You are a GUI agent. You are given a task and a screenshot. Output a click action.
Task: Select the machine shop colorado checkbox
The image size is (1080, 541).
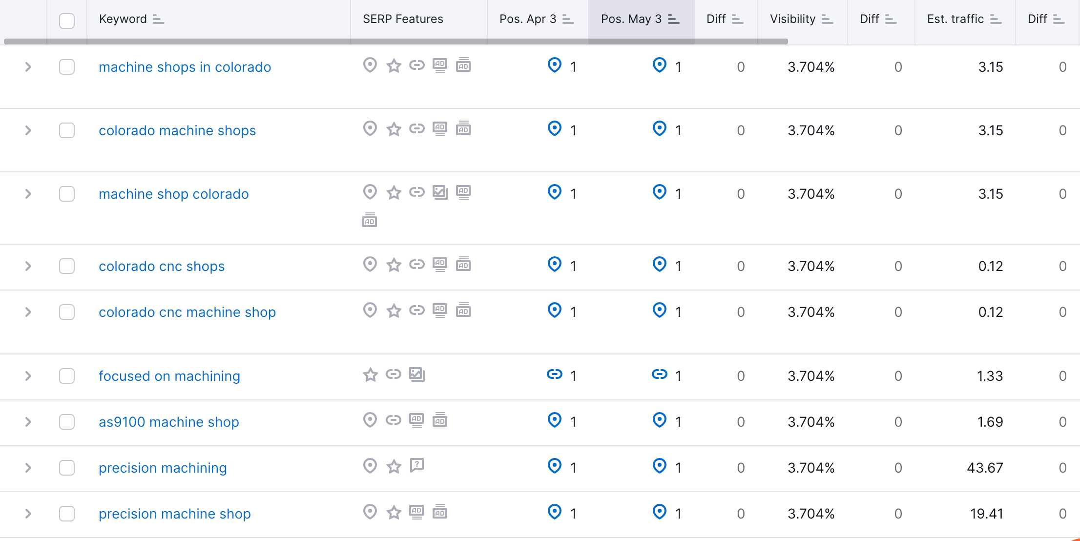tap(67, 194)
